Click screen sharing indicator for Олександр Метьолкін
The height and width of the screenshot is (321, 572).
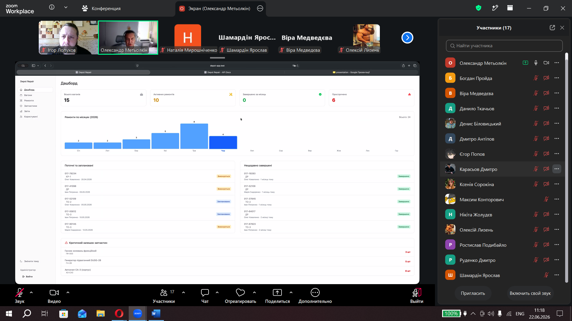click(x=526, y=63)
